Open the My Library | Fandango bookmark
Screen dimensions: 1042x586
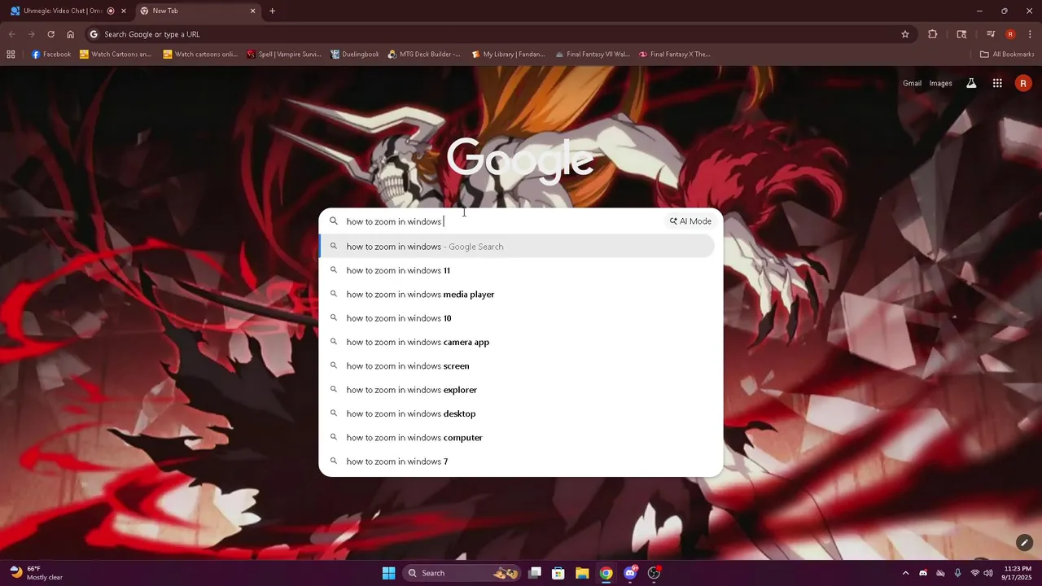(x=508, y=55)
